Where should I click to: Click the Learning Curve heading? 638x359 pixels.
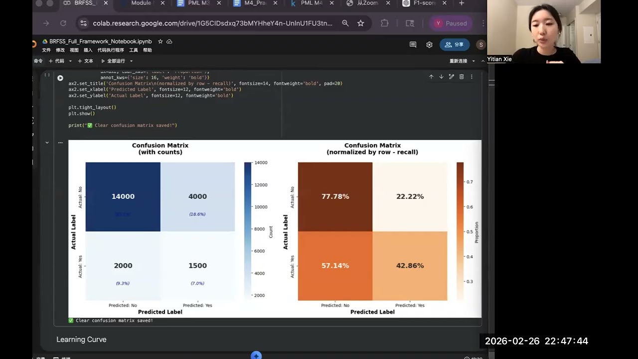[81, 340]
